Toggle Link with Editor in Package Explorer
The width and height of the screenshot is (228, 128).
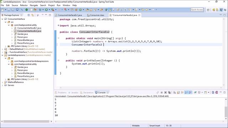(x=32, y=15)
